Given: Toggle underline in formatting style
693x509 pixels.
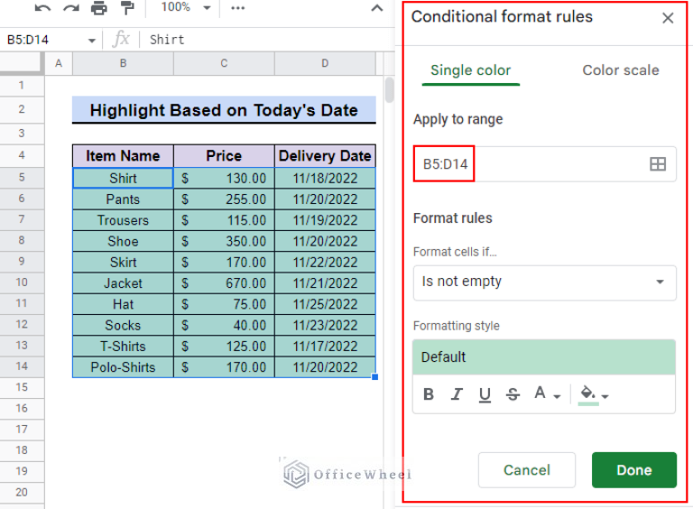Looking at the screenshot, I should [485, 394].
